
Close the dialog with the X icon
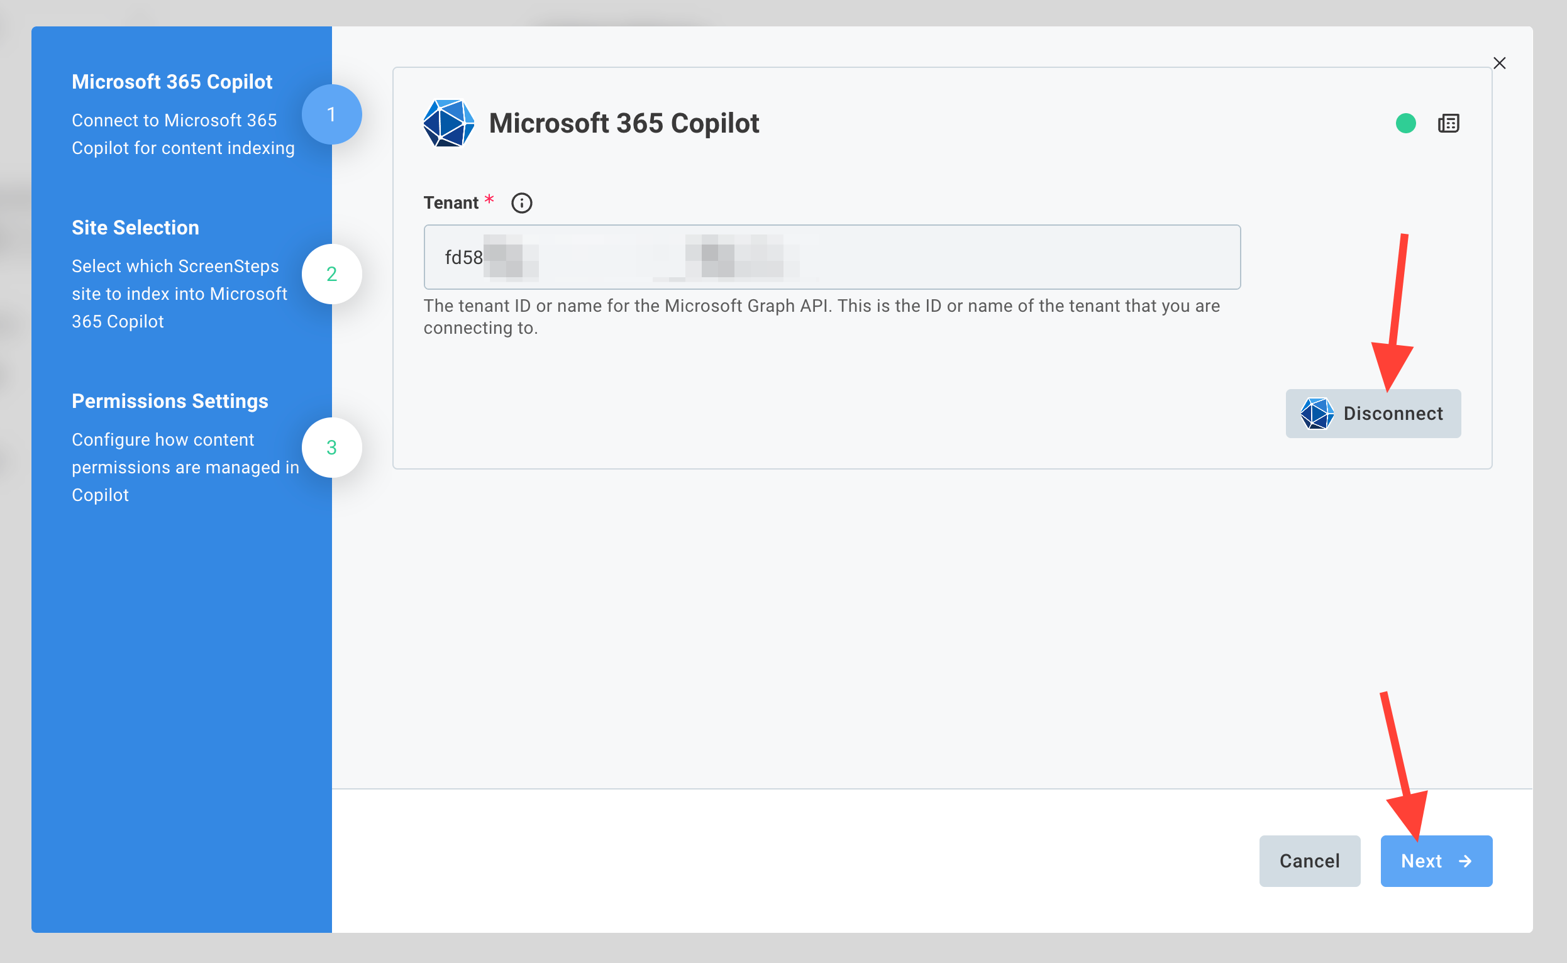[x=1500, y=63]
